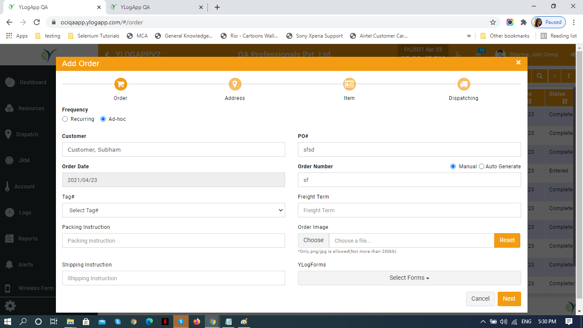Click the Order Date field
583x328 pixels.
click(x=174, y=180)
